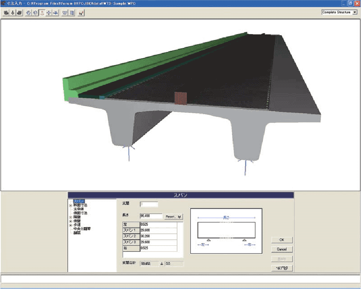Click the third icon in the first toolbar group
Image resolution: width=361 pixels, height=289 pixels.
tap(19, 13)
